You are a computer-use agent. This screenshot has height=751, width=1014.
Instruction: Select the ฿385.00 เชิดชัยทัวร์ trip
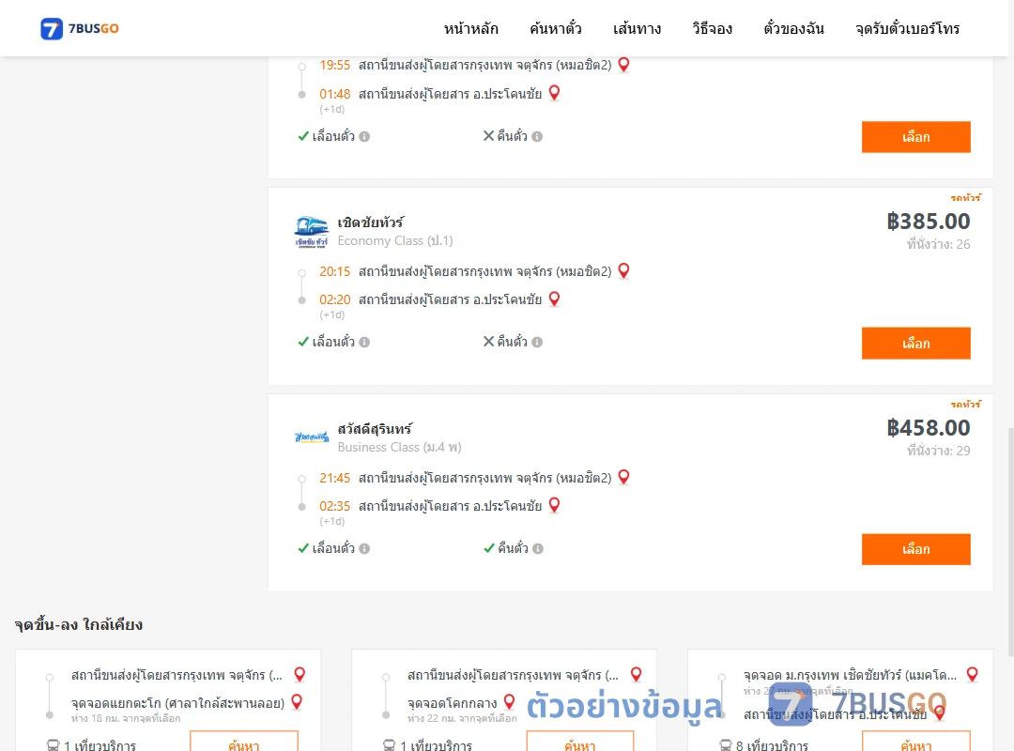(915, 343)
